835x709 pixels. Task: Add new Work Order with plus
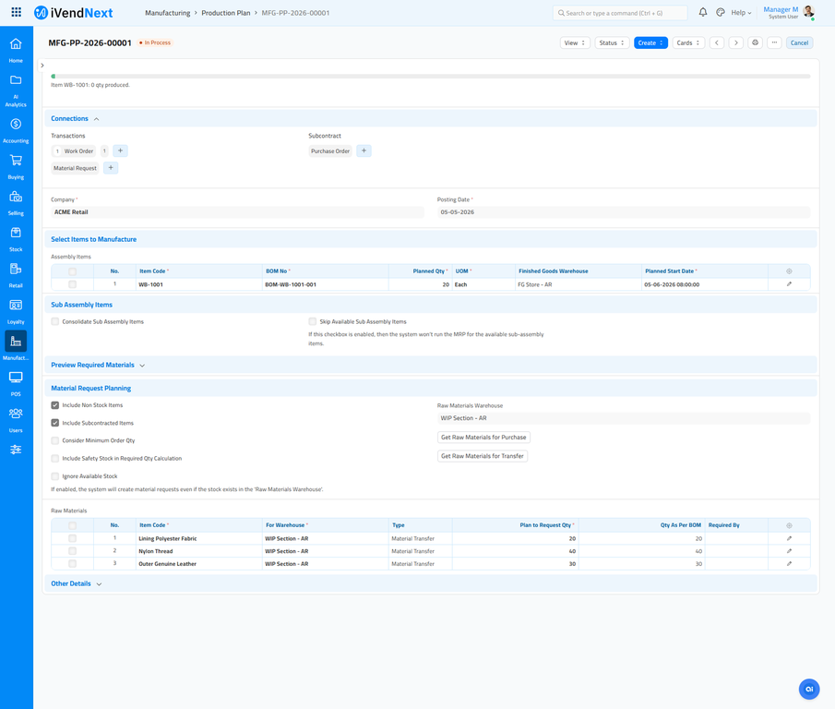[x=120, y=150]
